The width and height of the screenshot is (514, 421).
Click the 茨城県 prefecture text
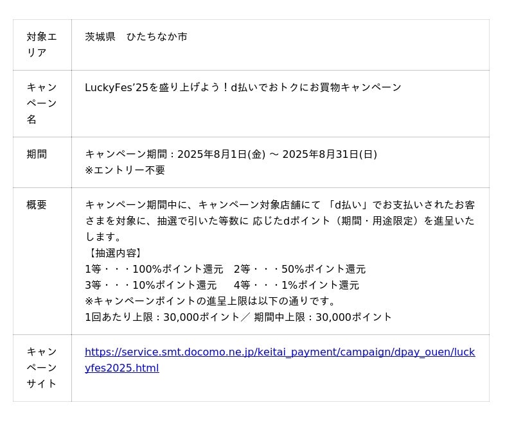100,37
